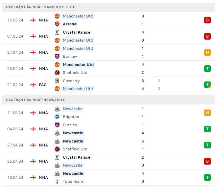Screen dimensions: 217x189
Task: Click England flag beside the 13.04.24 match
Action: (33, 177)
